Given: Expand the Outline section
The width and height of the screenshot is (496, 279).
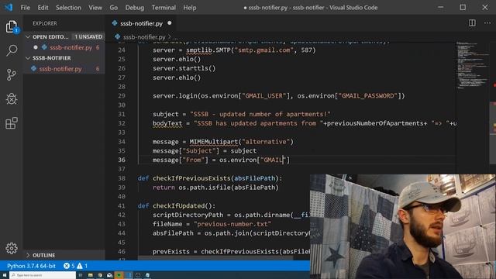Looking at the screenshot, I should (28, 255).
